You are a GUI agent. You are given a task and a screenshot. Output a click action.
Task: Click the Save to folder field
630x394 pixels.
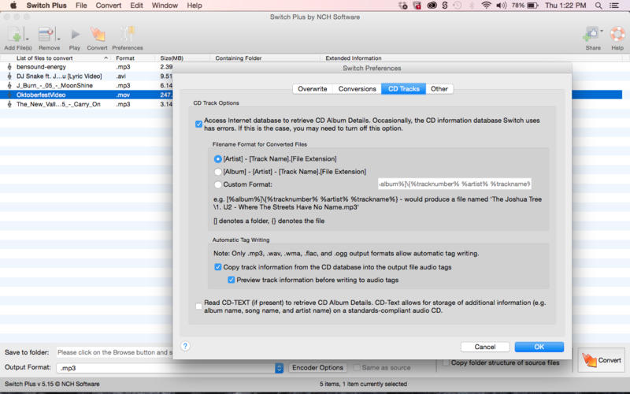coord(115,352)
